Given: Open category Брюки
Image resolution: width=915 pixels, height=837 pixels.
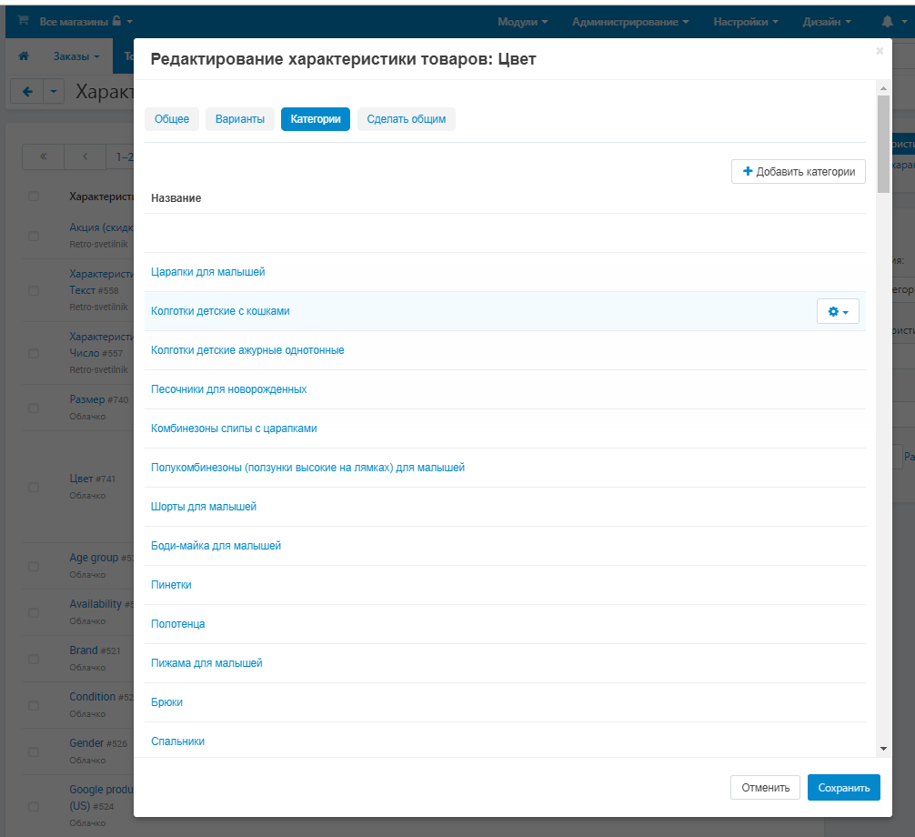Looking at the screenshot, I should 166,702.
